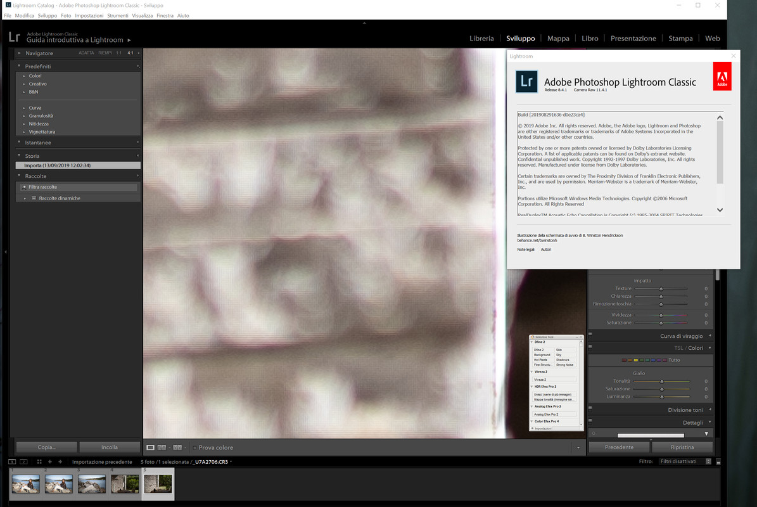Expand the Colori preset group

24,76
